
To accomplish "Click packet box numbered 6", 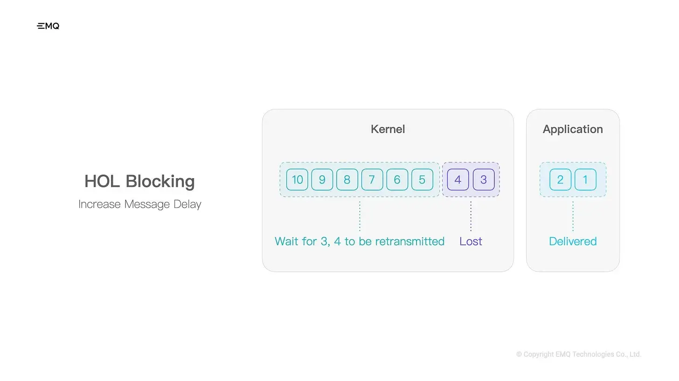I will point(397,180).
